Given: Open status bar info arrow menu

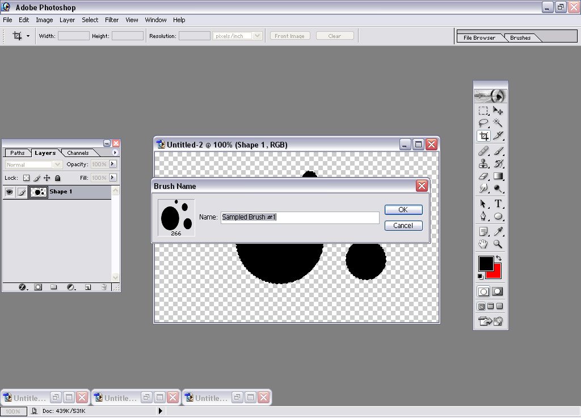Looking at the screenshot, I should 161,411.
